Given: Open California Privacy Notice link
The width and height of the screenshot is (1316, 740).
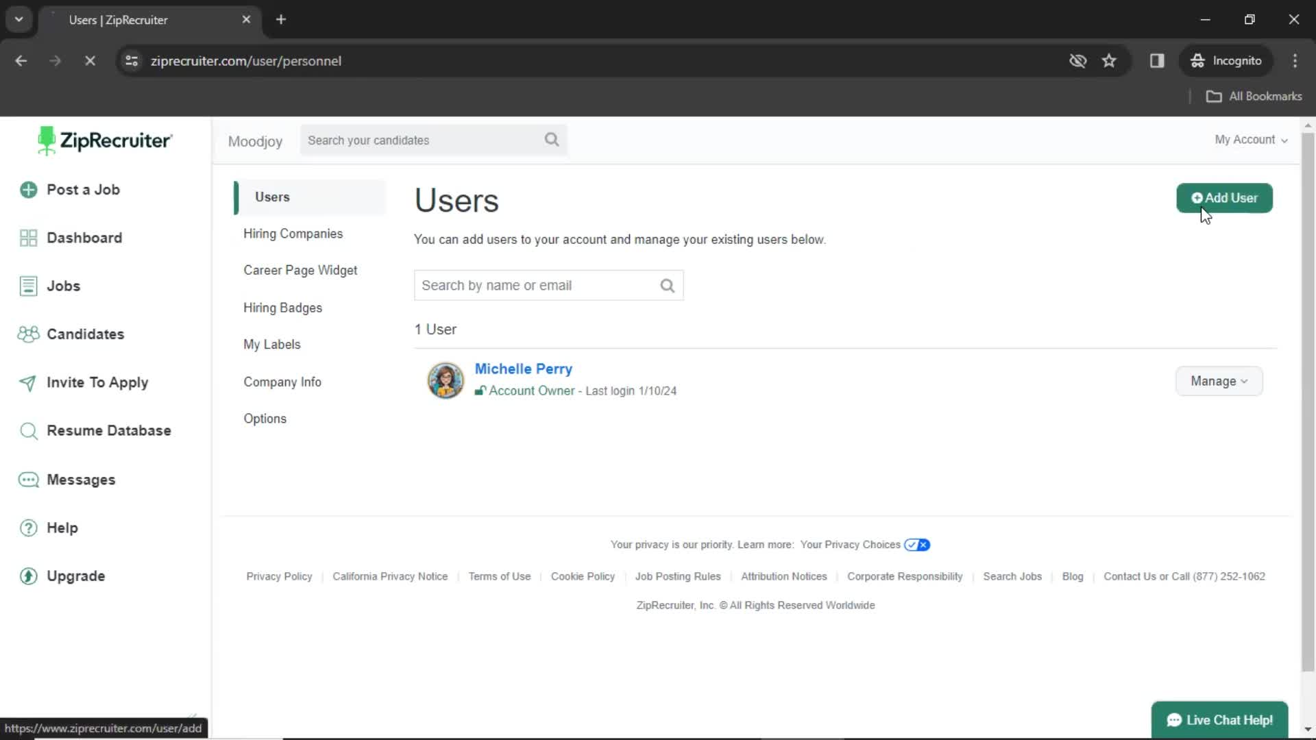Looking at the screenshot, I should click(x=390, y=577).
